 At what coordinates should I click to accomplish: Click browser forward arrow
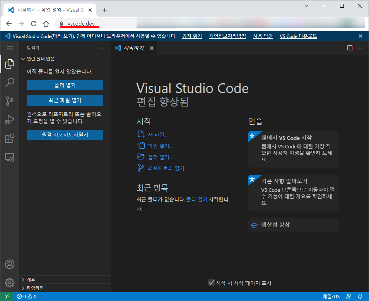pos(21,24)
